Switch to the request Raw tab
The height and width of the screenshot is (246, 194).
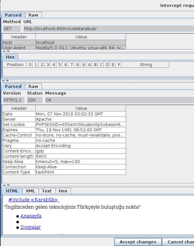33,15
